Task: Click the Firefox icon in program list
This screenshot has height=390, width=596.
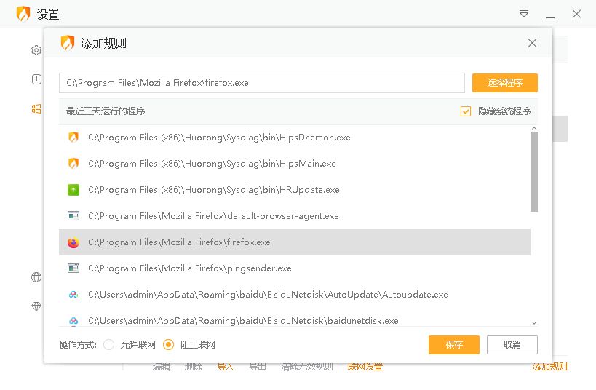Action: [73, 242]
